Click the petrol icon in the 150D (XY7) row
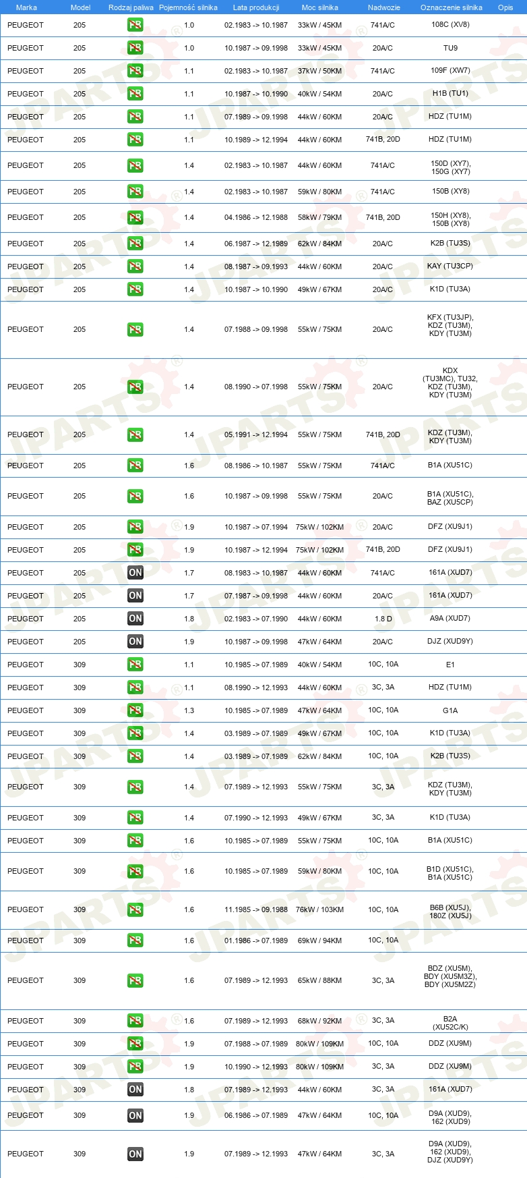 tap(135, 165)
